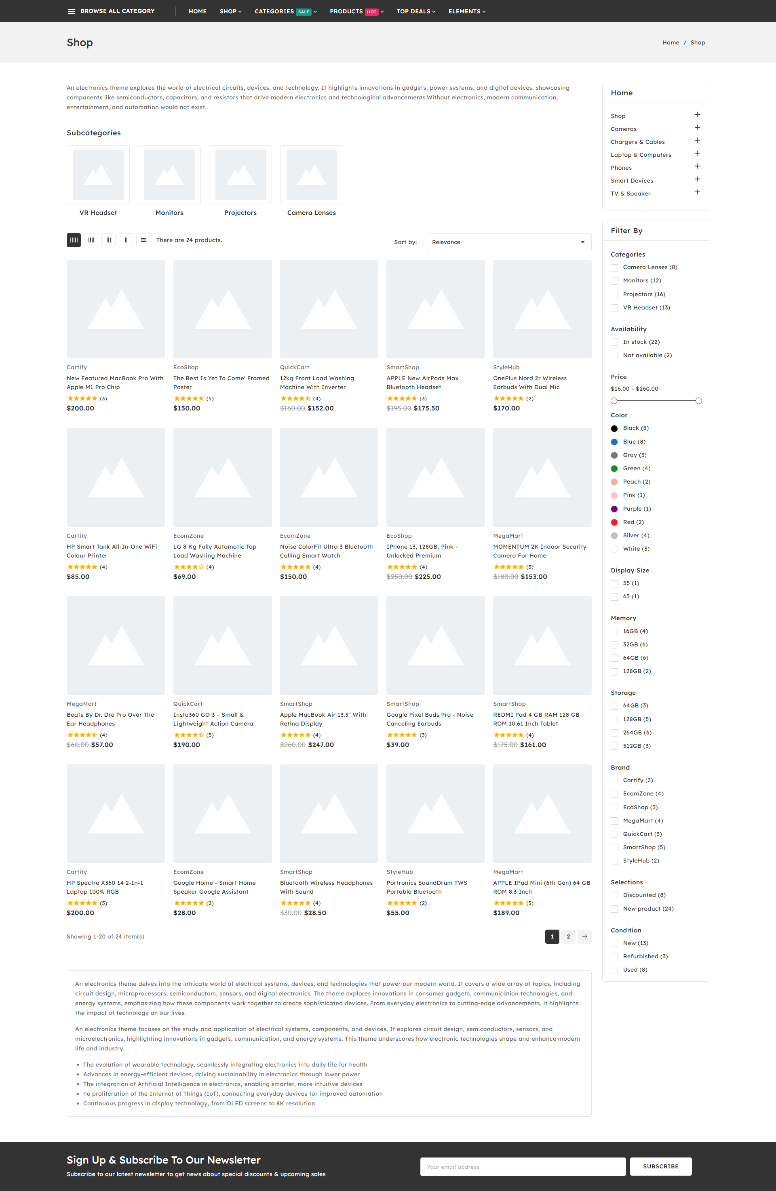Open MacBook Pro M1 product image
The height and width of the screenshot is (1191, 776).
116,309
